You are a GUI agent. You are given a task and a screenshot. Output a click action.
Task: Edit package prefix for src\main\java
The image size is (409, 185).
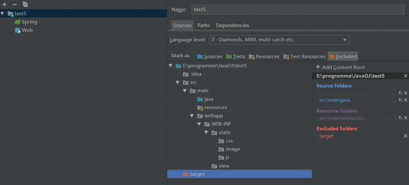pos(401,100)
